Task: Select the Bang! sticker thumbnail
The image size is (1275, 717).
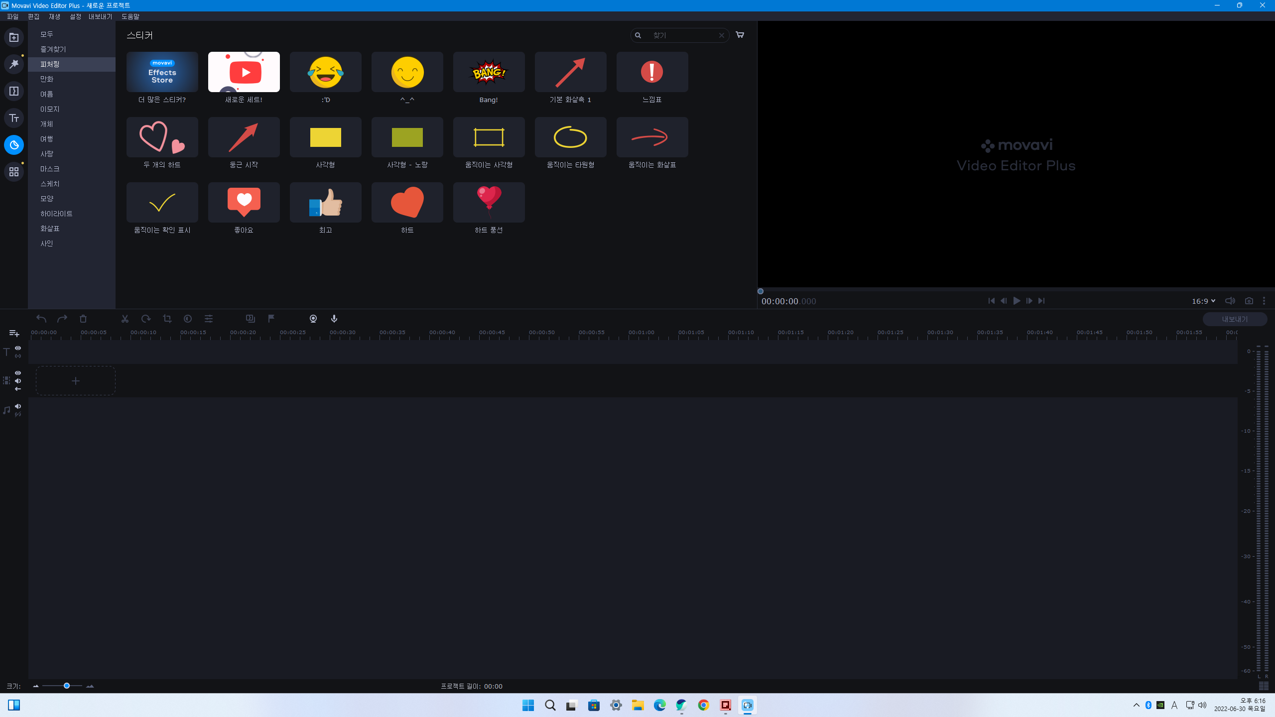Action: pyautogui.click(x=489, y=72)
